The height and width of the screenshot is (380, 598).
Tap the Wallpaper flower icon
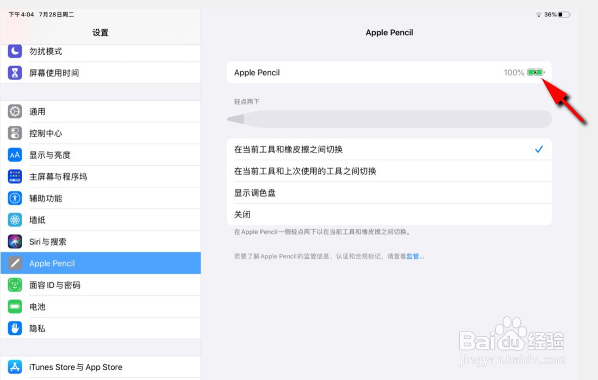point(15,220)
